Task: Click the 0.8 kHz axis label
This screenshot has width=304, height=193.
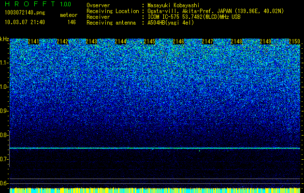Action: click(x=4, y=135)
